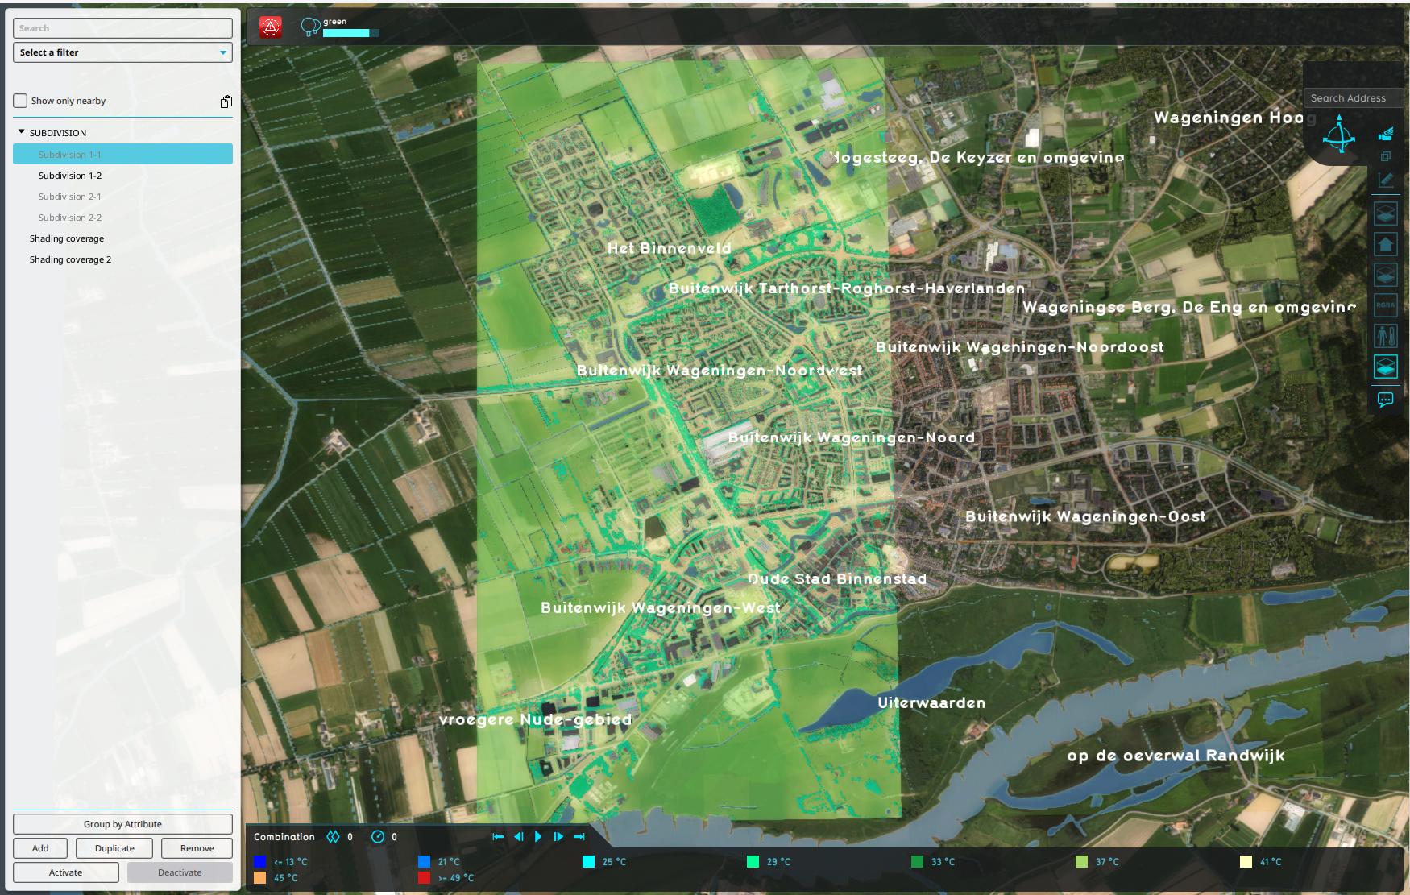This screenshot has width=1410, height=895.
Task: Open the Select a filter dropdown
Action: pyautogui.click(x=122, y=52)
